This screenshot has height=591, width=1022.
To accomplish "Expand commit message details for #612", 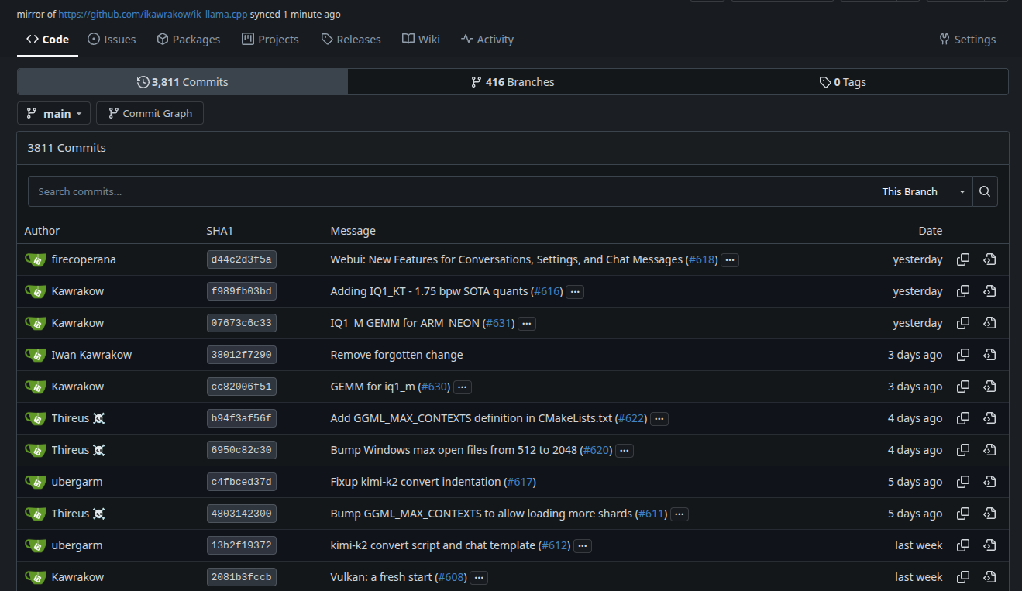I will (583, 546).
